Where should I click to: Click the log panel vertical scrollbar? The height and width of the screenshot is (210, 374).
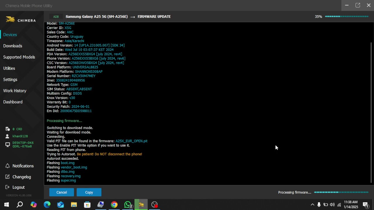click(x=371, y=112)
